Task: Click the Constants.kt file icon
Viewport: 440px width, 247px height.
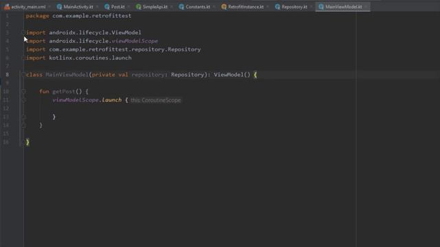Action: 181,7
